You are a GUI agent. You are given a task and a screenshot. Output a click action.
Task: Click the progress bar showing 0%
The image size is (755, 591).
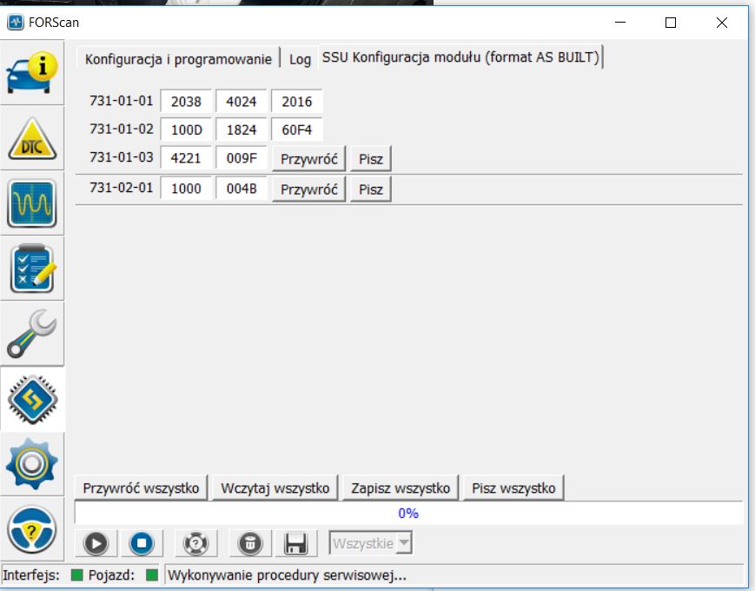(x=408, y=514)
